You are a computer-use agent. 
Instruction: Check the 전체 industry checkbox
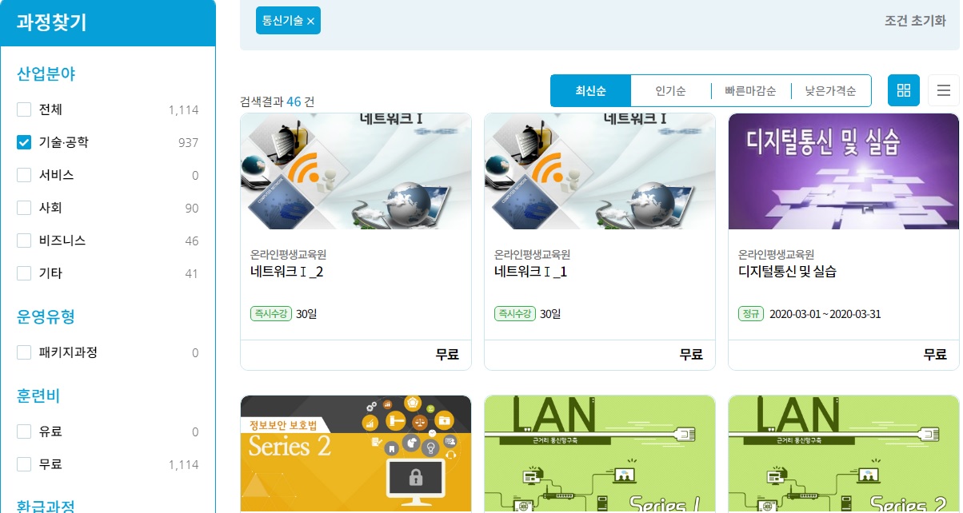(x=24, y=109)
